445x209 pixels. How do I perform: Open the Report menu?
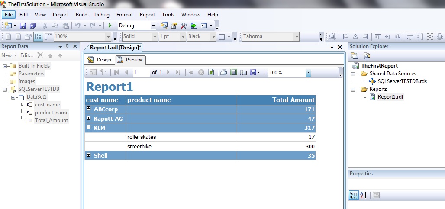coord(147,14)
